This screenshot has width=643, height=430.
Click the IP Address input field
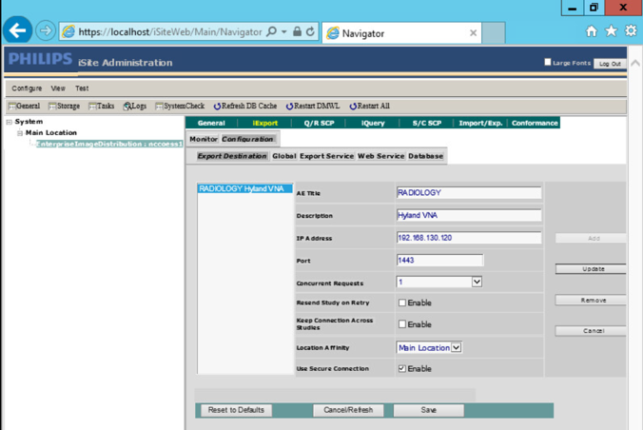[469, 238]
